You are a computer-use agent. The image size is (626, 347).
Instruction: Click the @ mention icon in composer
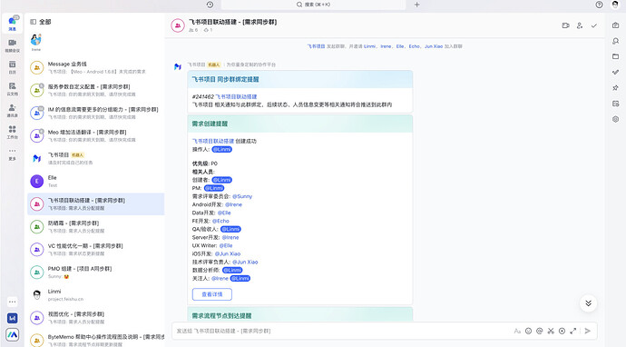pos(540,331)
